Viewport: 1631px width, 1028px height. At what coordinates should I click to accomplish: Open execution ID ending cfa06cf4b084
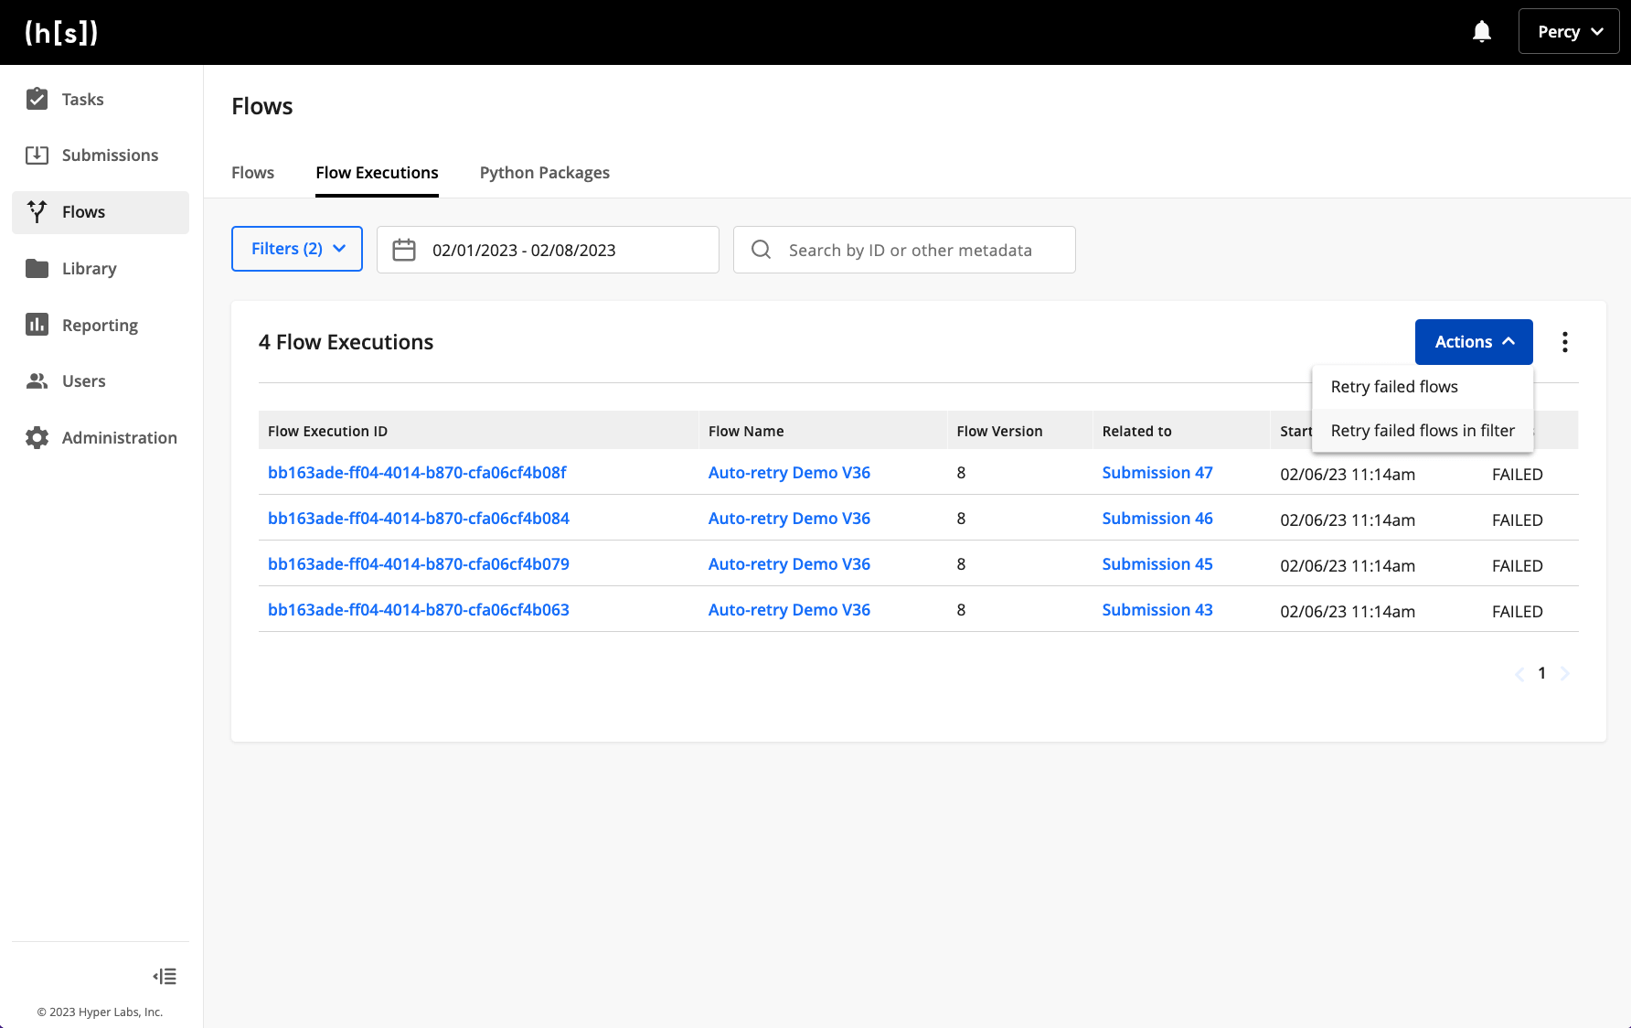click(x=419, y=519)
